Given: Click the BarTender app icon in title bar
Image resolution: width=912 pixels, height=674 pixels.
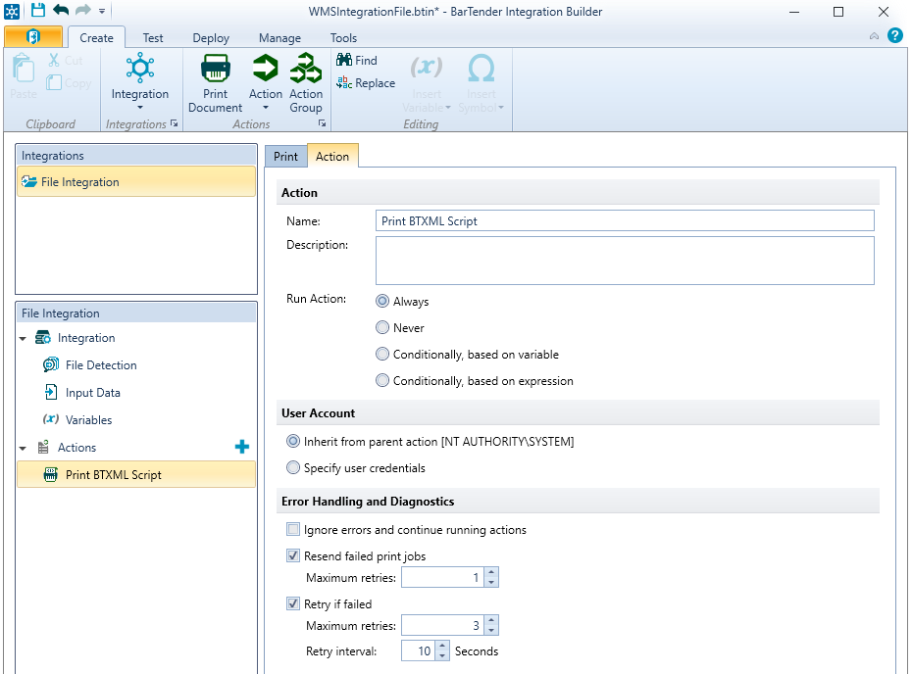Looking at the screenshot, I should tap(12, 11).
